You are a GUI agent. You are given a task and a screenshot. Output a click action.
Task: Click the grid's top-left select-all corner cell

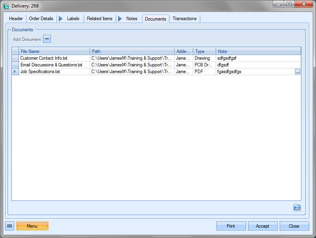[x=15, y=51]
